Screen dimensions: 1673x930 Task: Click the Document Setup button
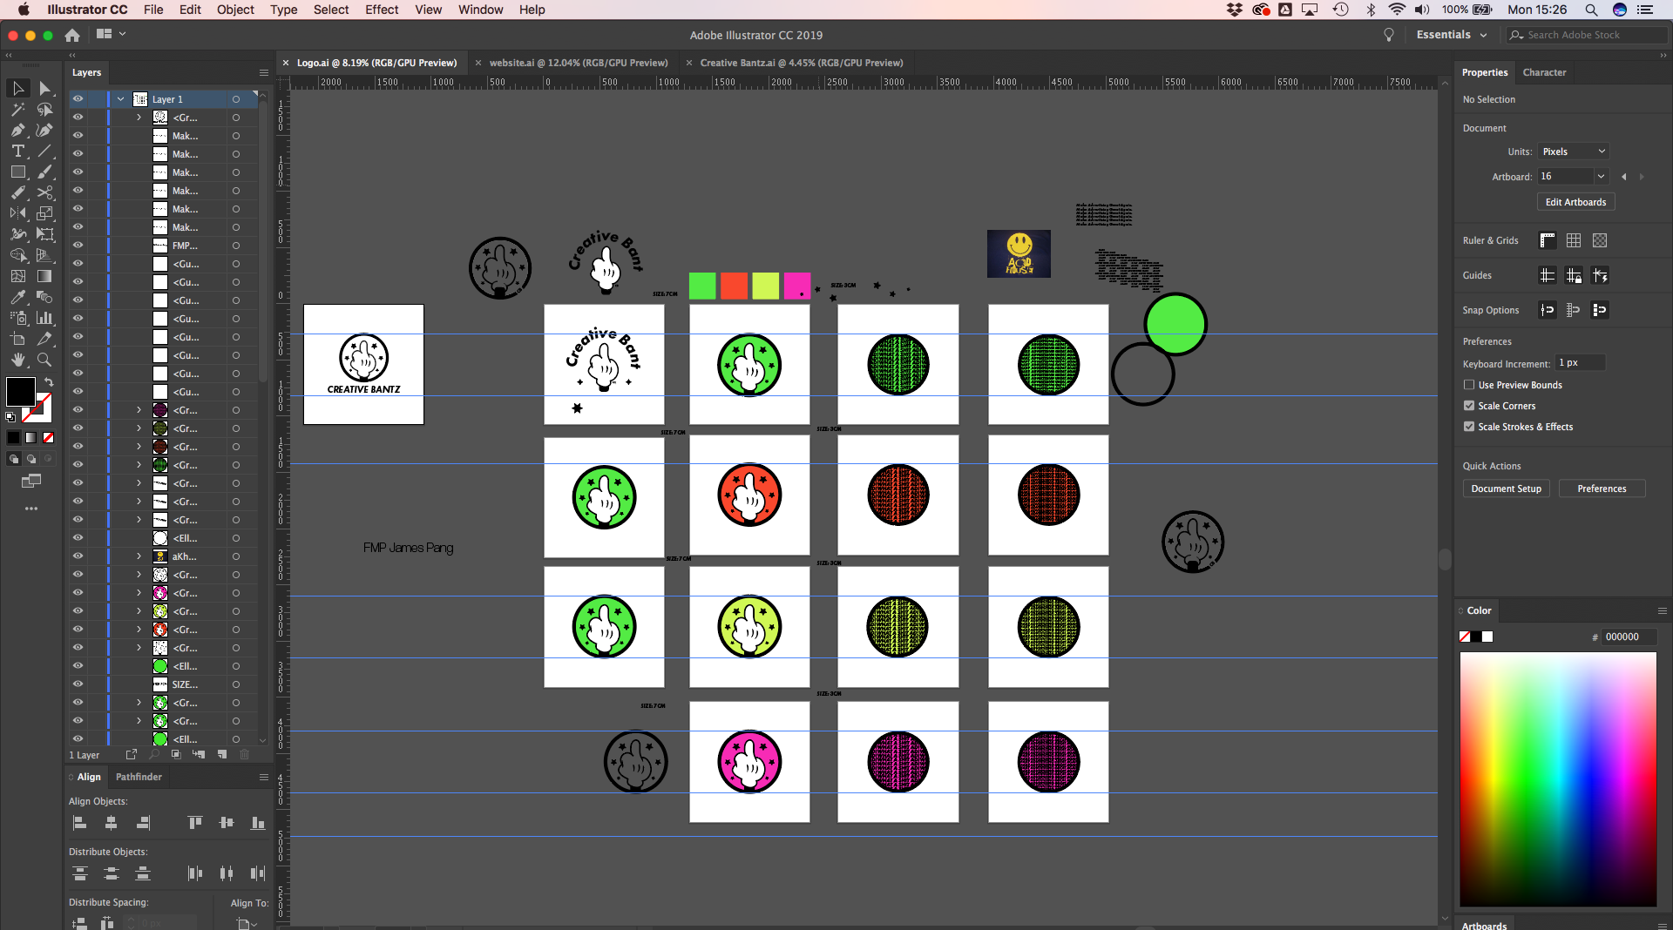1506,489
